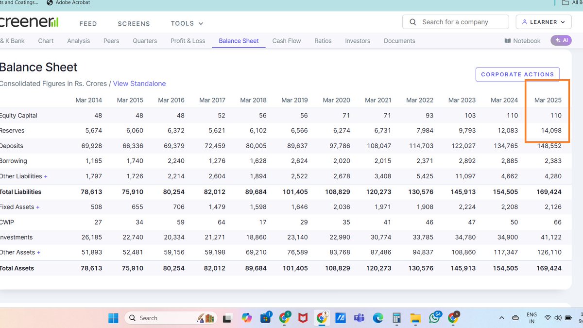Select the Mar 2025 Other Assets value 126,110

[x=549, y=253]
